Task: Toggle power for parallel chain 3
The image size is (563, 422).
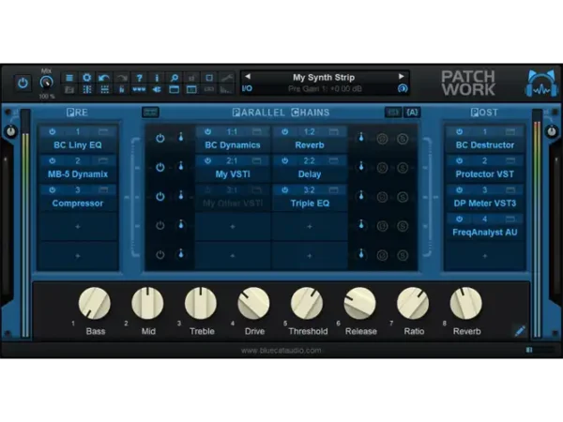Action: click(160, 196)
